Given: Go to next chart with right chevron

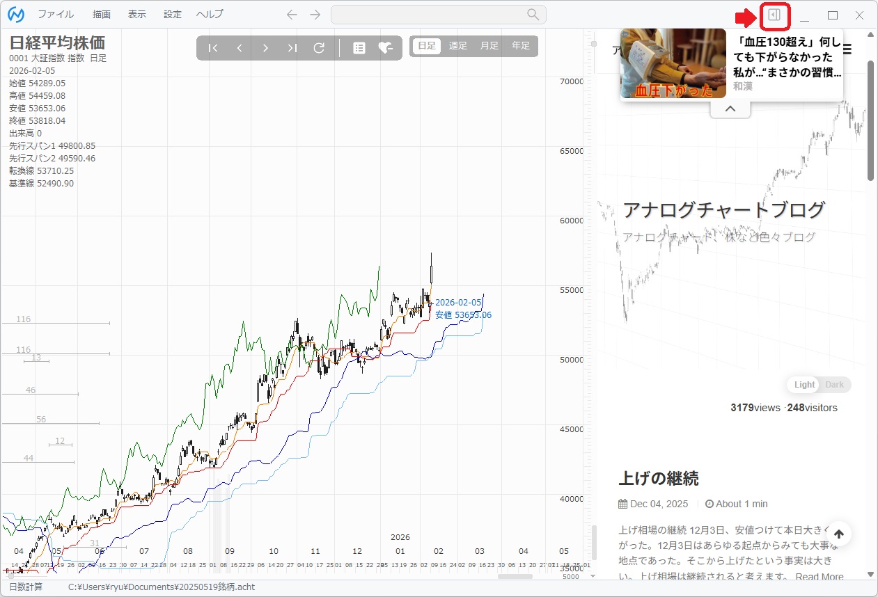Looking at the screenshot, I should coord(265,48).
